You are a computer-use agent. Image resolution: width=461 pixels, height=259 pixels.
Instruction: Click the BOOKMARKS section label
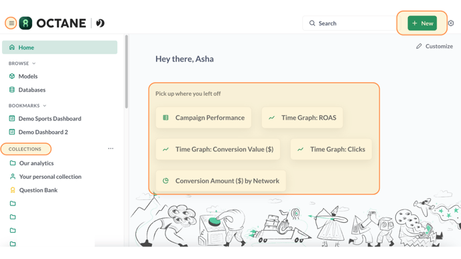coord(24,106)
